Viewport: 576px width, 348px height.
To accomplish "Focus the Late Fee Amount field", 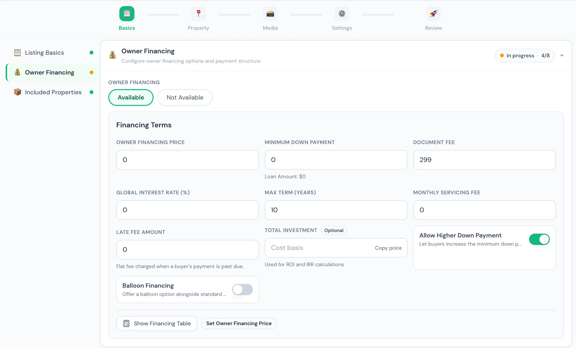I will 188,249.
